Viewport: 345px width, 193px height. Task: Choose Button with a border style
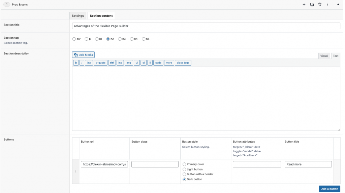184,174
